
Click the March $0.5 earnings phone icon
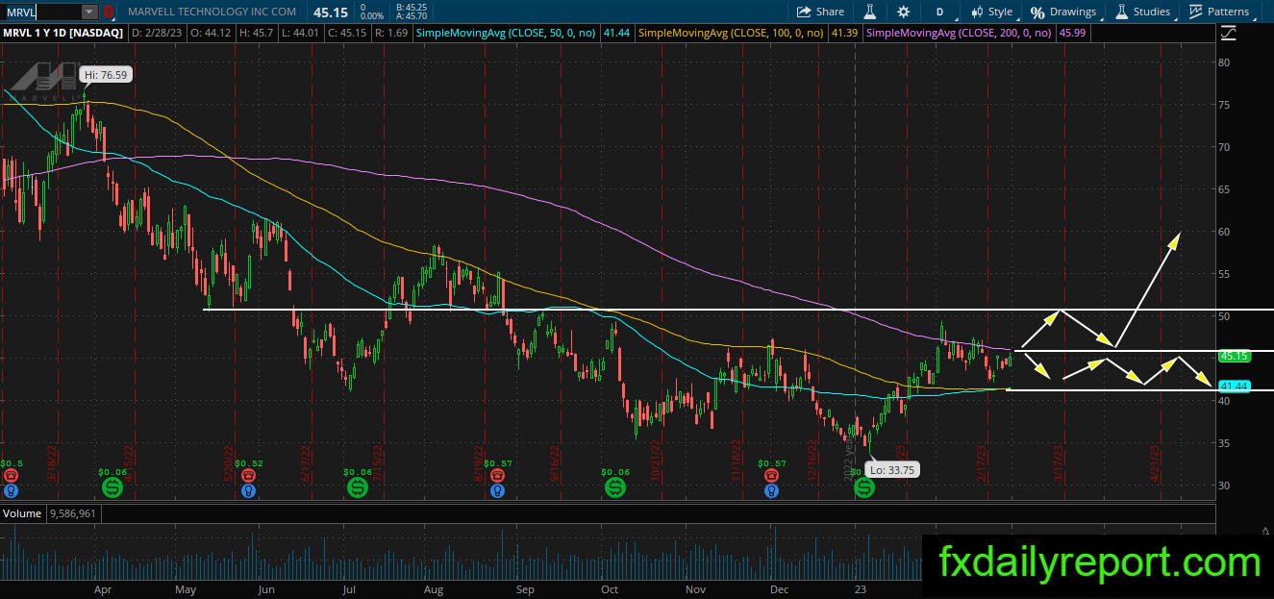pyautogui.click(x=12, y=475)
